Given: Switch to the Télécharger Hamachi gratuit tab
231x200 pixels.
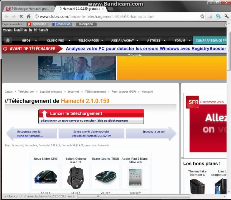Looking at the screenshot, I should [x=29, y=9].
